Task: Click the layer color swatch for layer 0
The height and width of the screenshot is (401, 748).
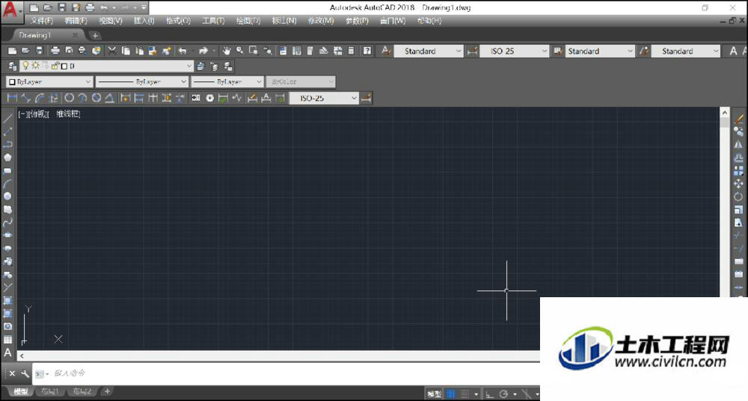Action: tap(64, 66)
